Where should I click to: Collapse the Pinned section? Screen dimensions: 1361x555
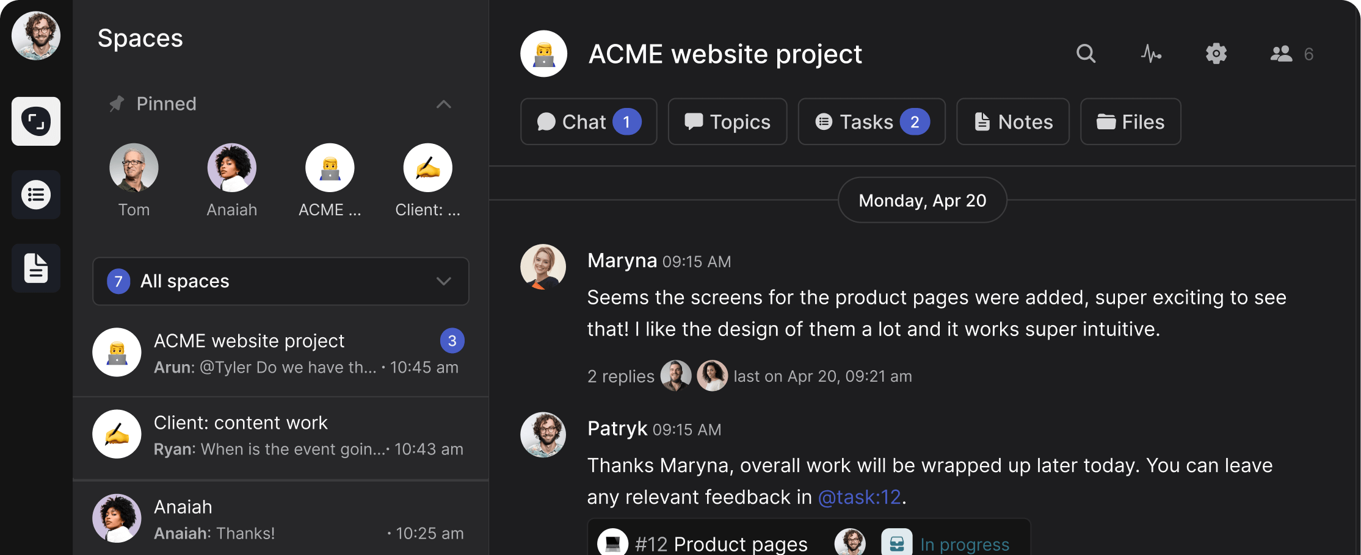[443, 104]
